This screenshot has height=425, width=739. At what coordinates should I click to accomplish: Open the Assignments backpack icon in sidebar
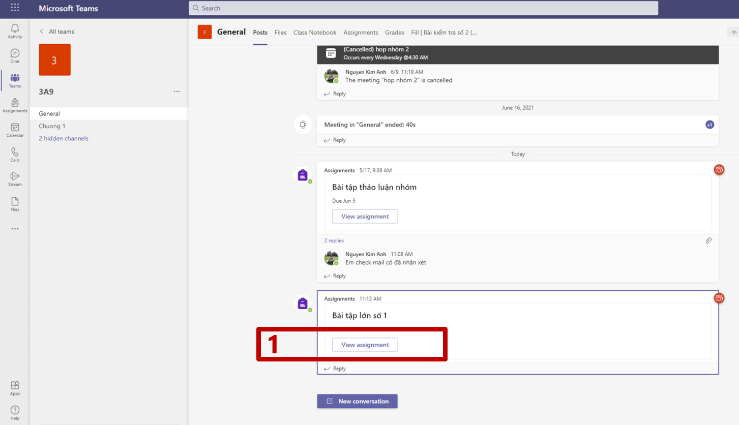click(x=15, y=105)
